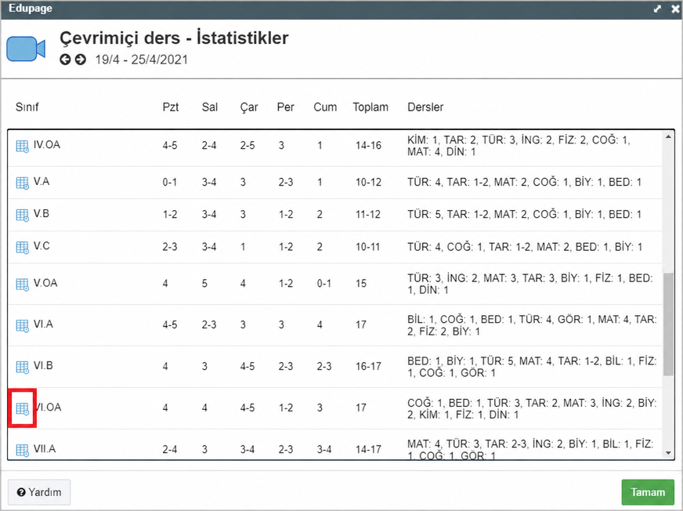
Task: Select the Sınıf column header
Action: click(27, 107)
